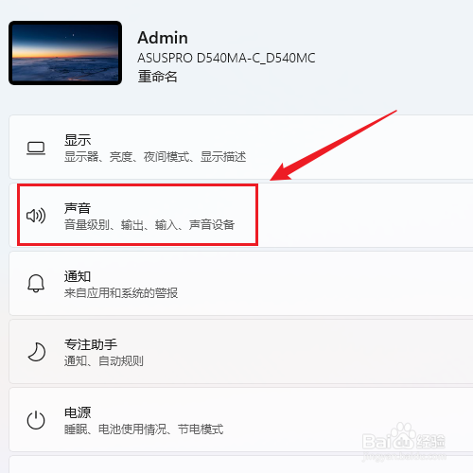Click the laptop icon for Display settings
The image size is (473, 473).
pos(36,149)
